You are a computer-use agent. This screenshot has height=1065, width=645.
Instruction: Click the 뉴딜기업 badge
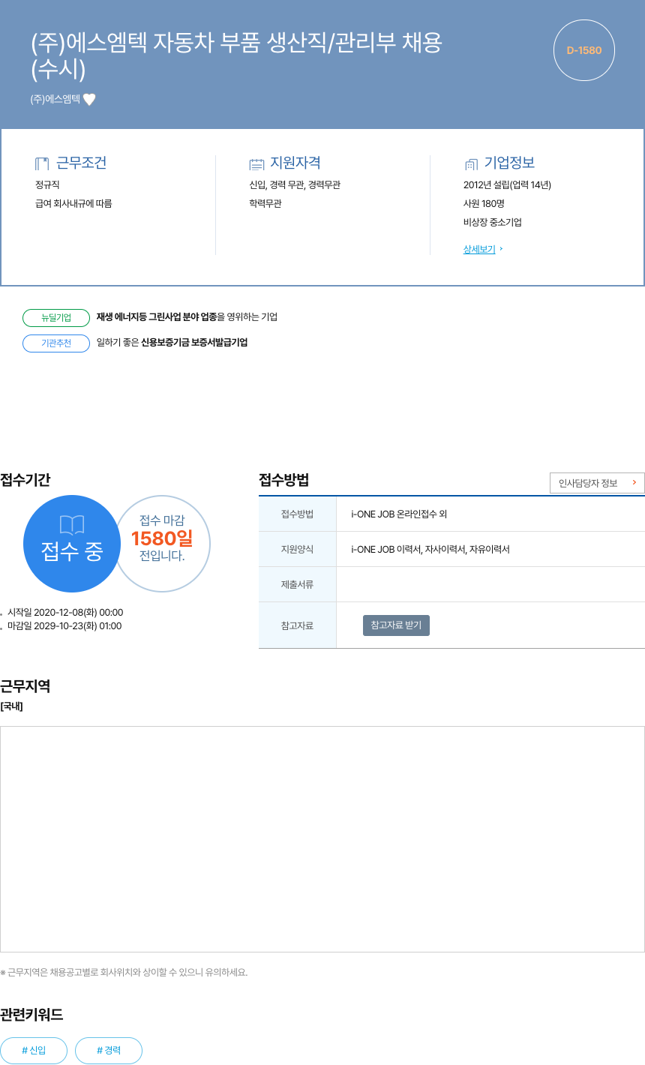pos(56,317)
